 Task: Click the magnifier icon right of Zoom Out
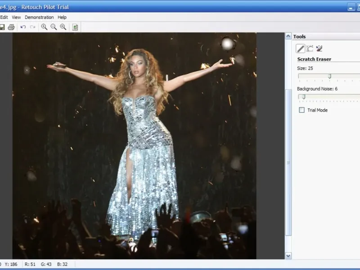[x=63, y=27]
